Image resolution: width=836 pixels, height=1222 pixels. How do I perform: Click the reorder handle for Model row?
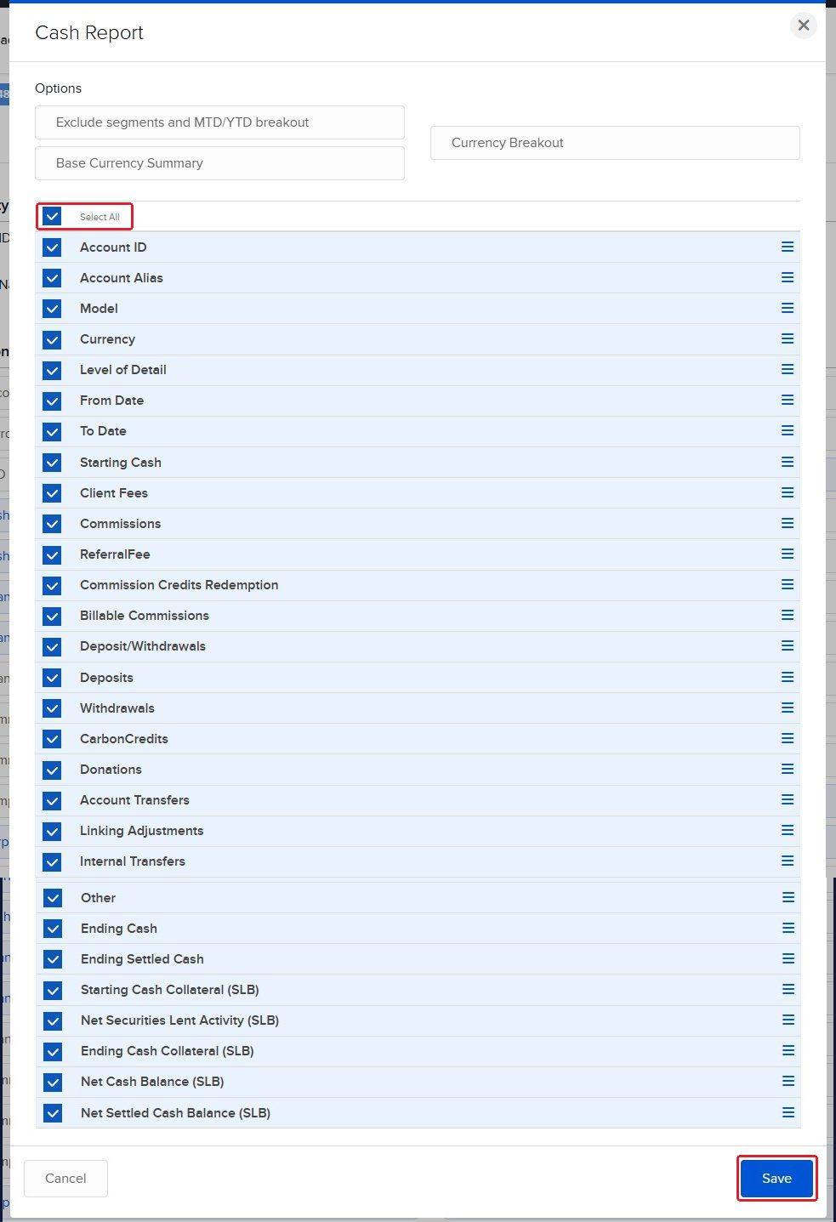pos(788,308)
